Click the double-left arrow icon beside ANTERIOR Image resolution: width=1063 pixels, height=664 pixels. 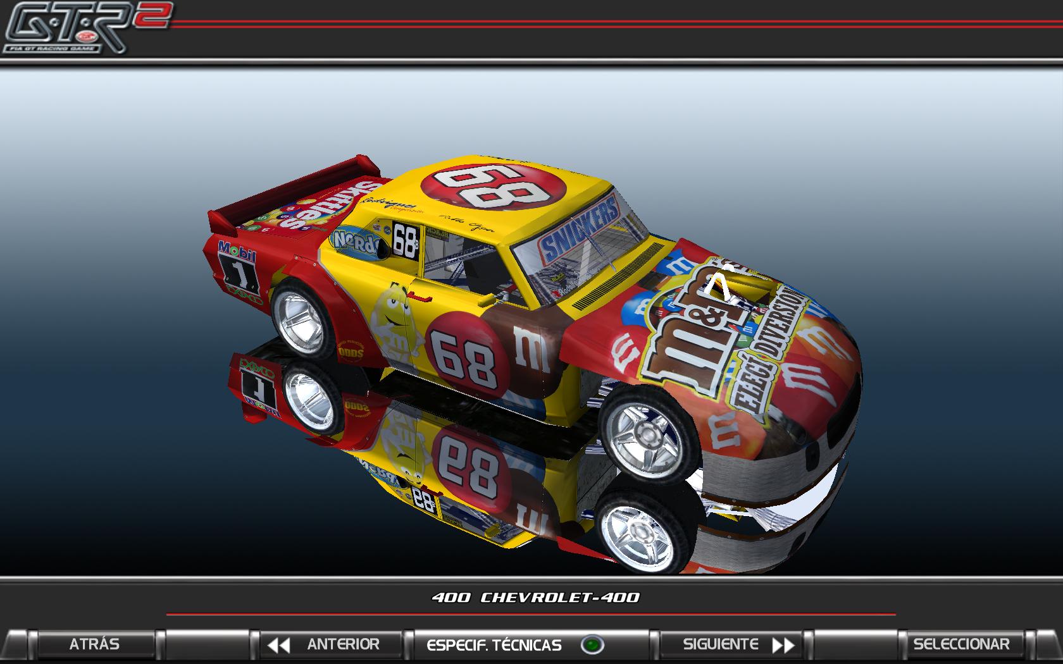click(x=278, y=645)
